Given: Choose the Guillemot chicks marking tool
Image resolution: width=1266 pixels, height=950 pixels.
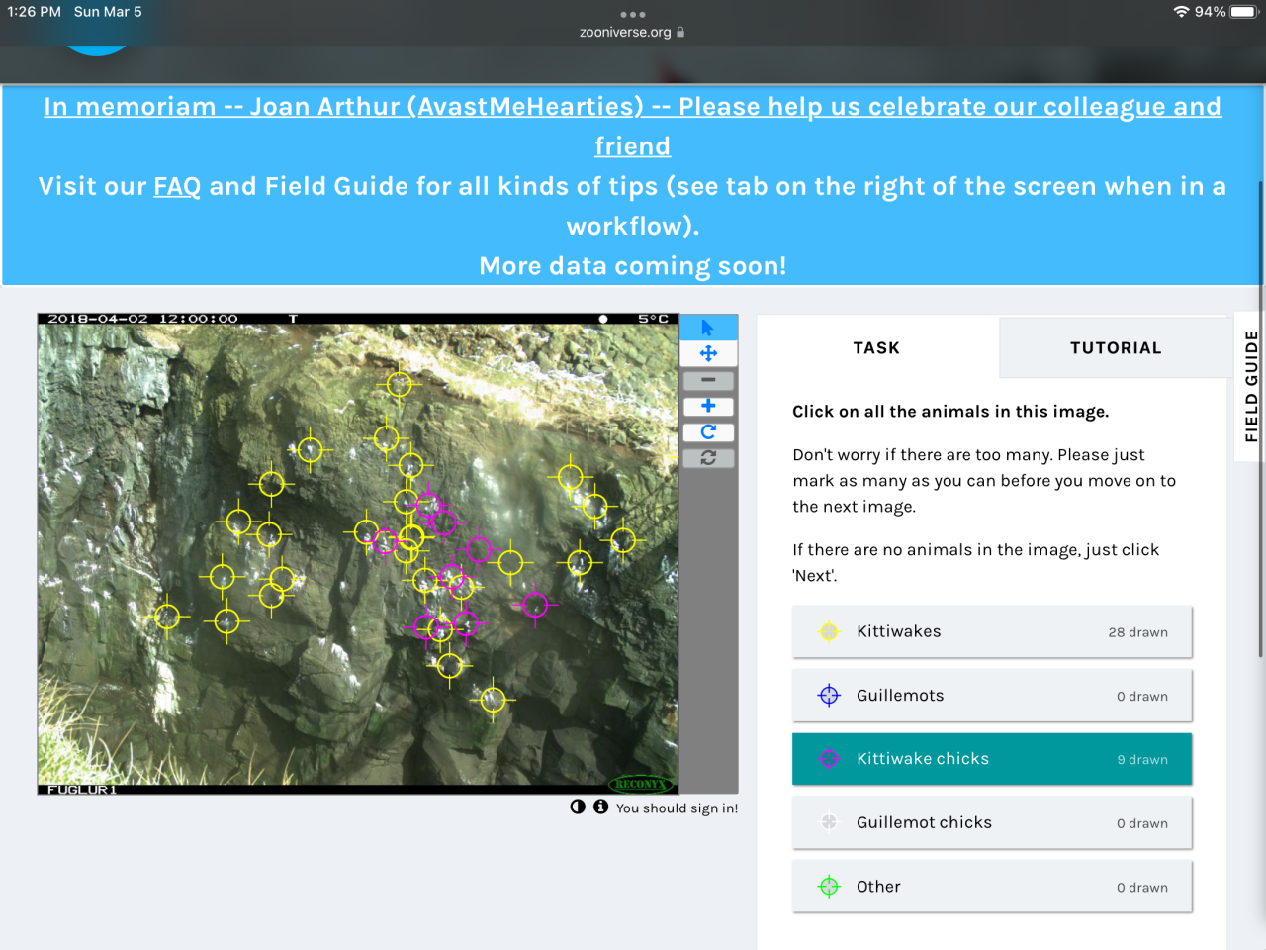Looking at the screenshot, I should click(992, 822).
